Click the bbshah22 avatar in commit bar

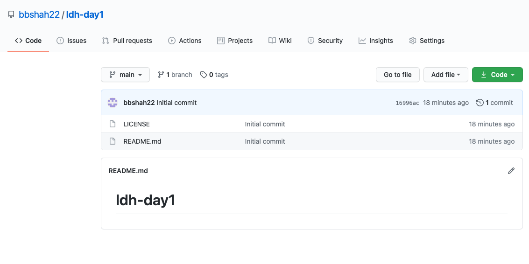113,103
